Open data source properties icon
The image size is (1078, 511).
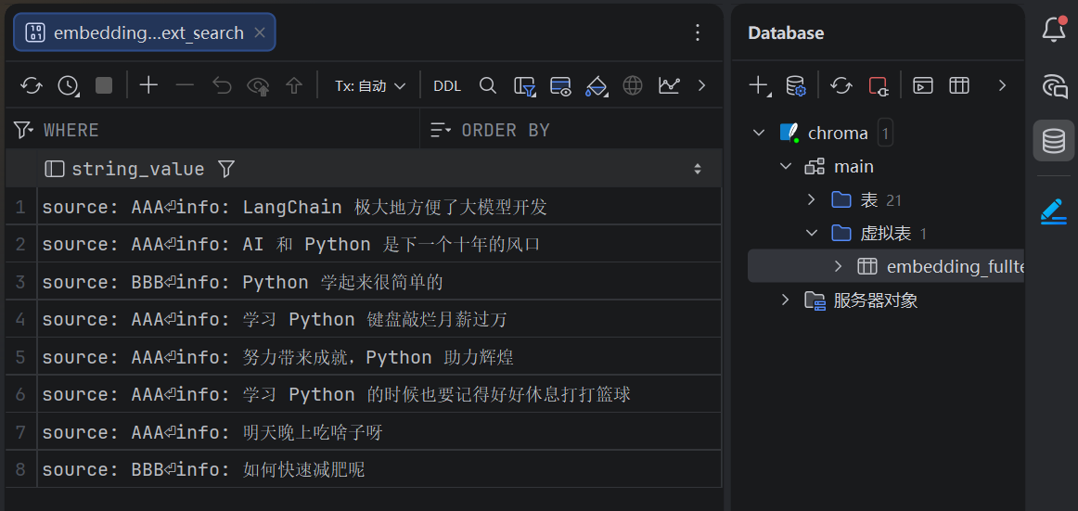point(795,86)
